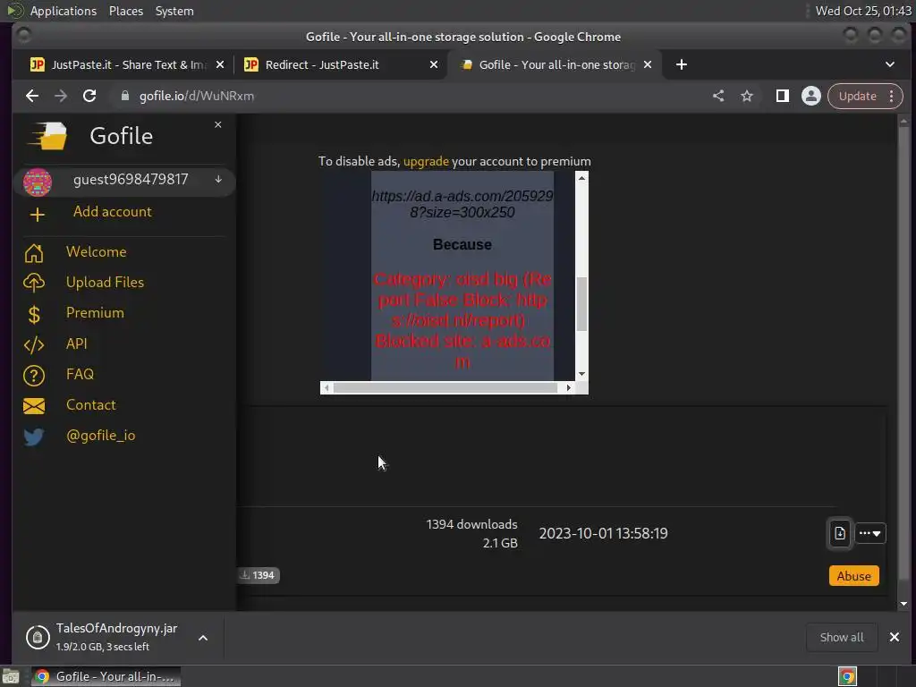
Task: Open the Premium page
Action: point(95,312)
